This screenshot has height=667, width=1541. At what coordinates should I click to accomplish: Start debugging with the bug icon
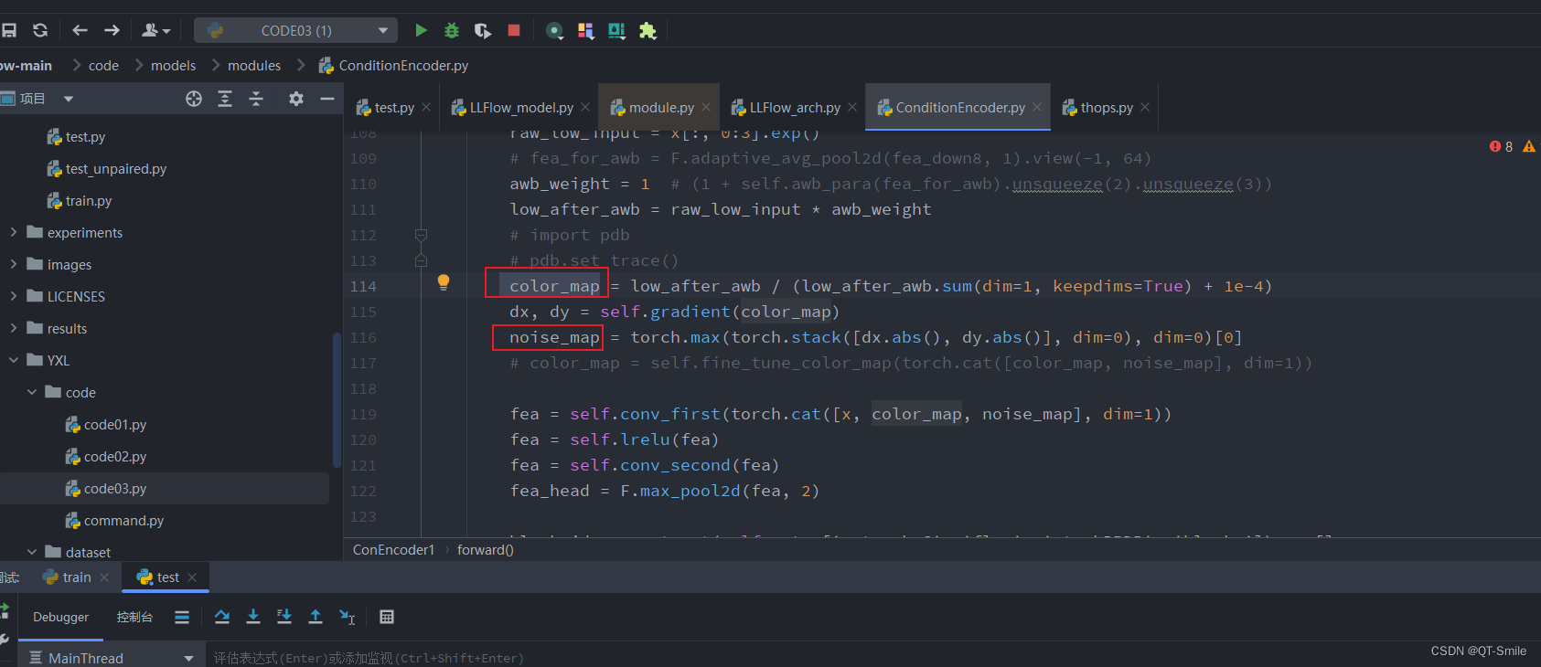[452, 30]
